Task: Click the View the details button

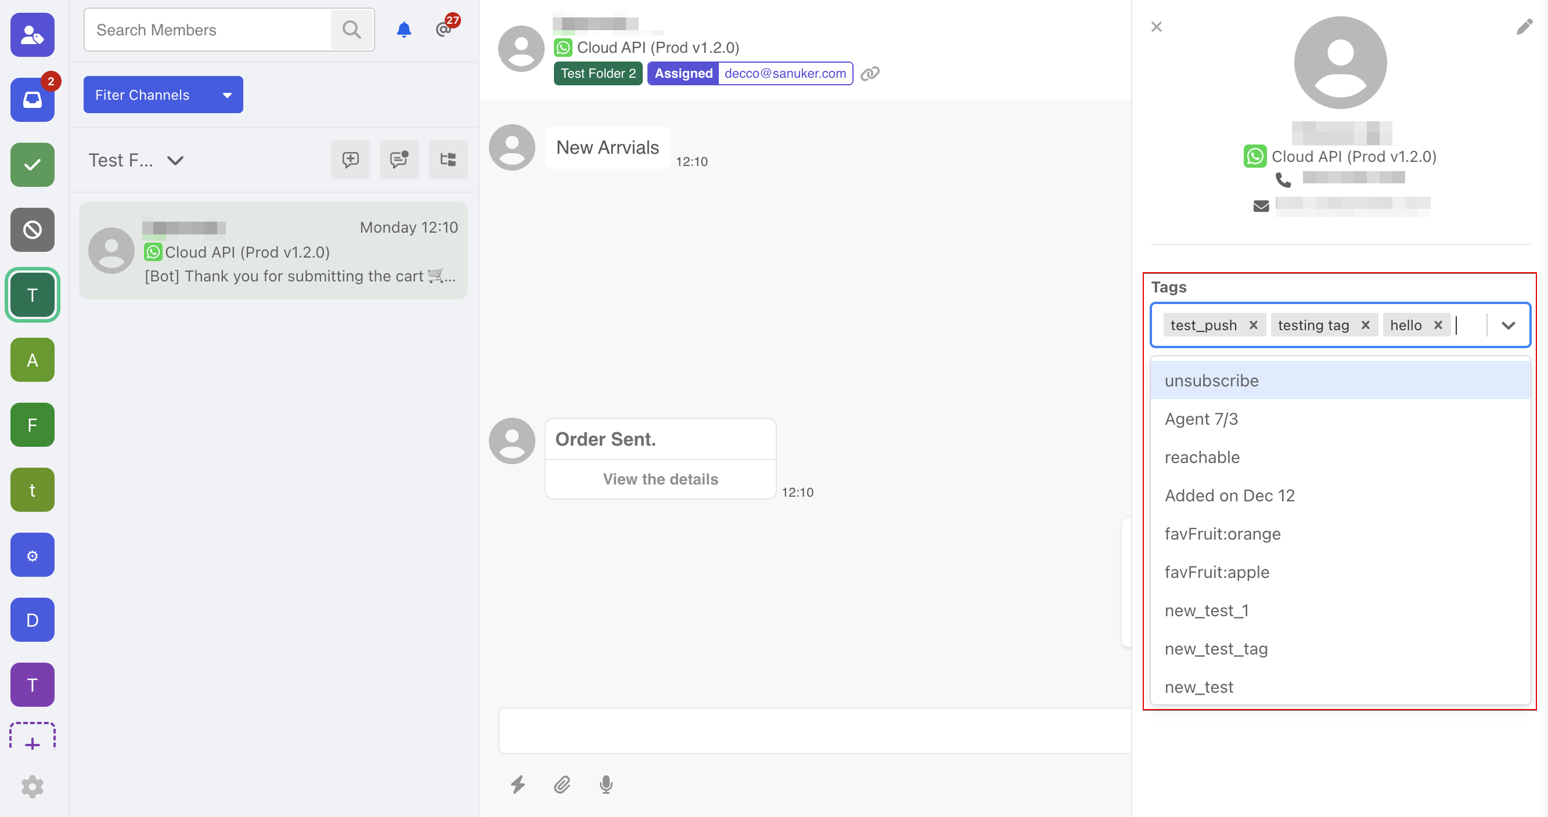Action: (660, 479)
